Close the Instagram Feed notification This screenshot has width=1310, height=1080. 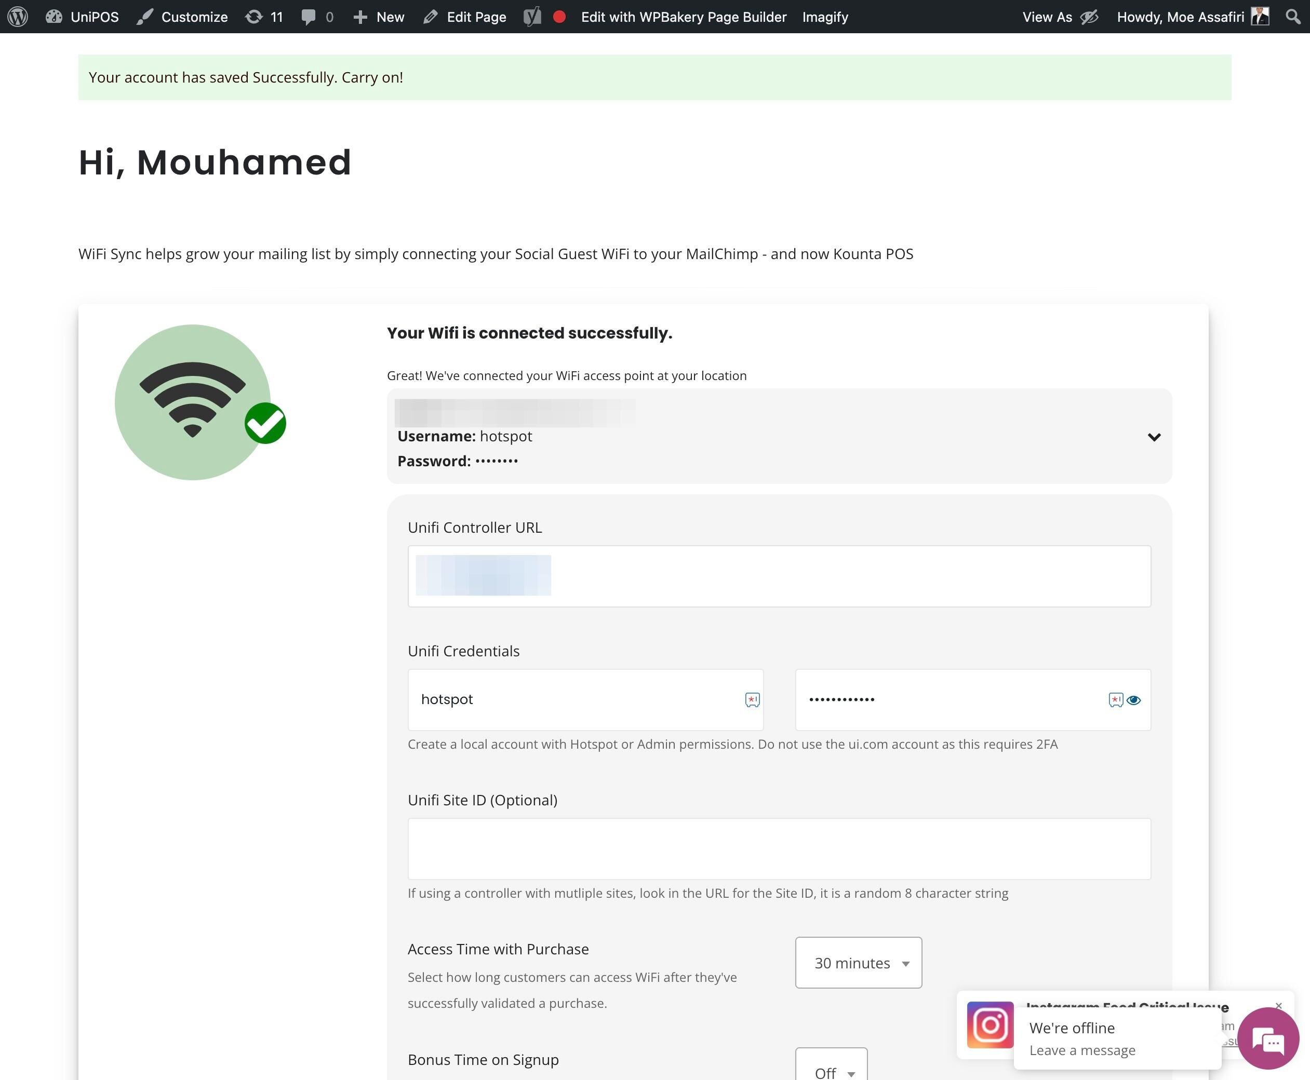(1278, 1005)
